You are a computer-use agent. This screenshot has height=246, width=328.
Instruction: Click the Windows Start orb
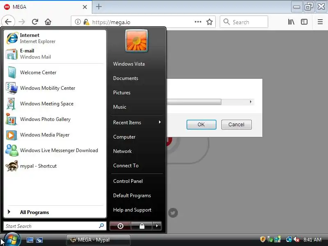click(12, 239)
